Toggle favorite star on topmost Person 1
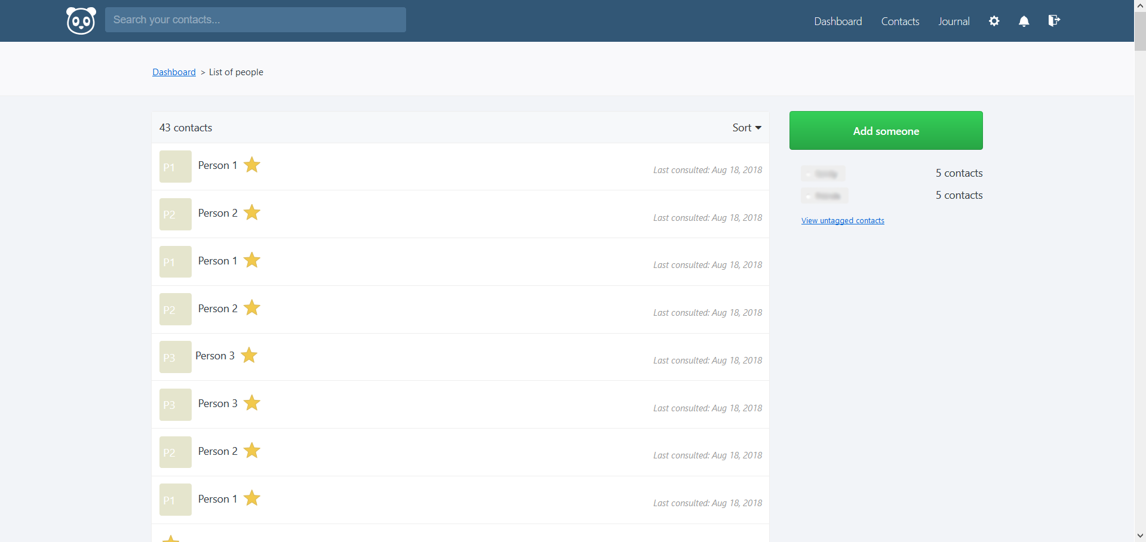This screenshot has width=1146, height=542. (x=252, y=165)
